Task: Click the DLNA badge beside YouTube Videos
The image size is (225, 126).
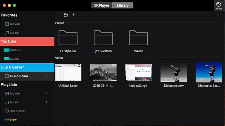Action: [x=6, y=50]
